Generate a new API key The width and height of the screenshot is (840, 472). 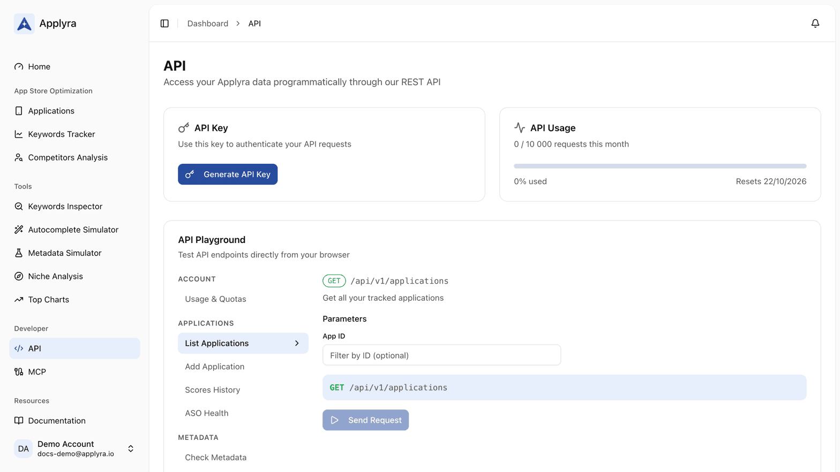coord(228,174)
